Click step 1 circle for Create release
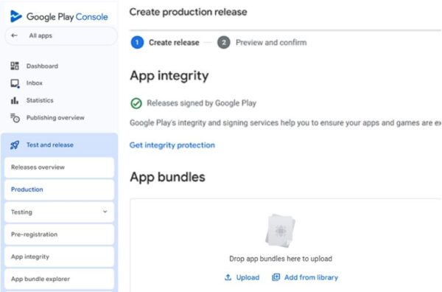Viewport: 442px width, 292px height. pos(137,42)
